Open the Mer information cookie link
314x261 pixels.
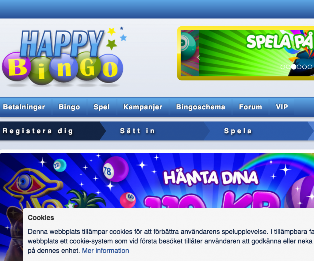(105, 251)
